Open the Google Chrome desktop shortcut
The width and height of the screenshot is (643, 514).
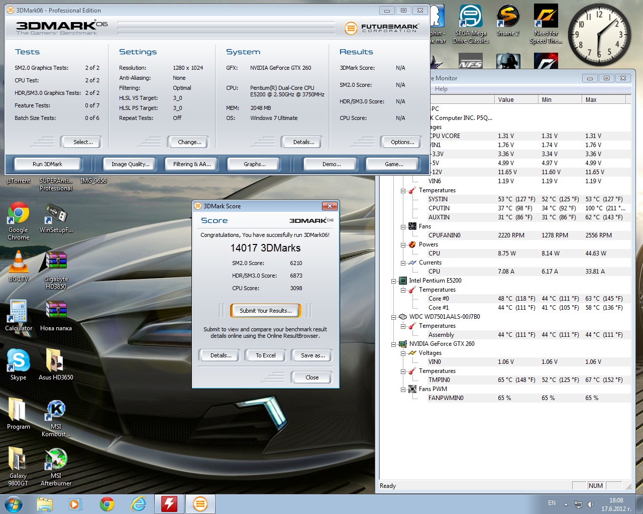coord(19,221)
